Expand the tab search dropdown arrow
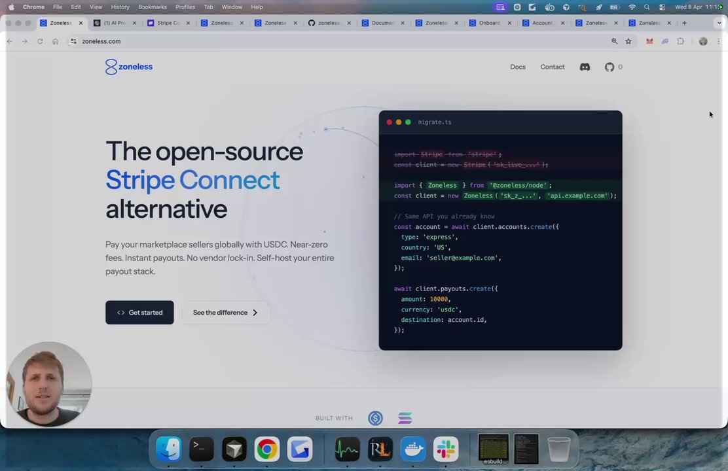Viewport: 728px width, 471px height. point(719,23)
